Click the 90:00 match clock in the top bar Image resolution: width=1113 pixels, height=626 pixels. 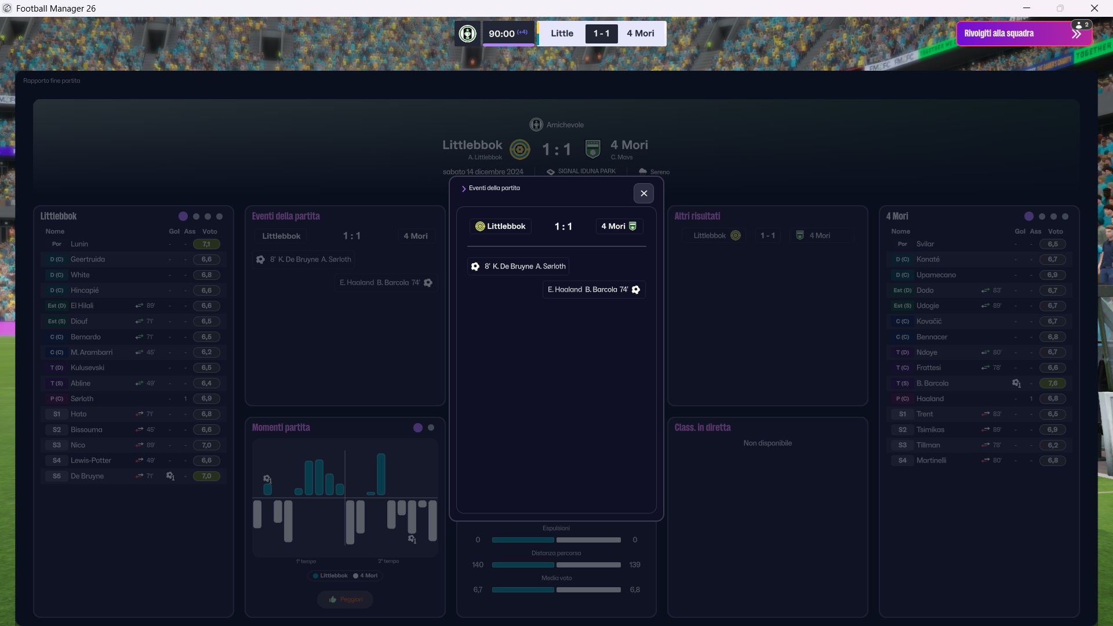tap(508, 34)
